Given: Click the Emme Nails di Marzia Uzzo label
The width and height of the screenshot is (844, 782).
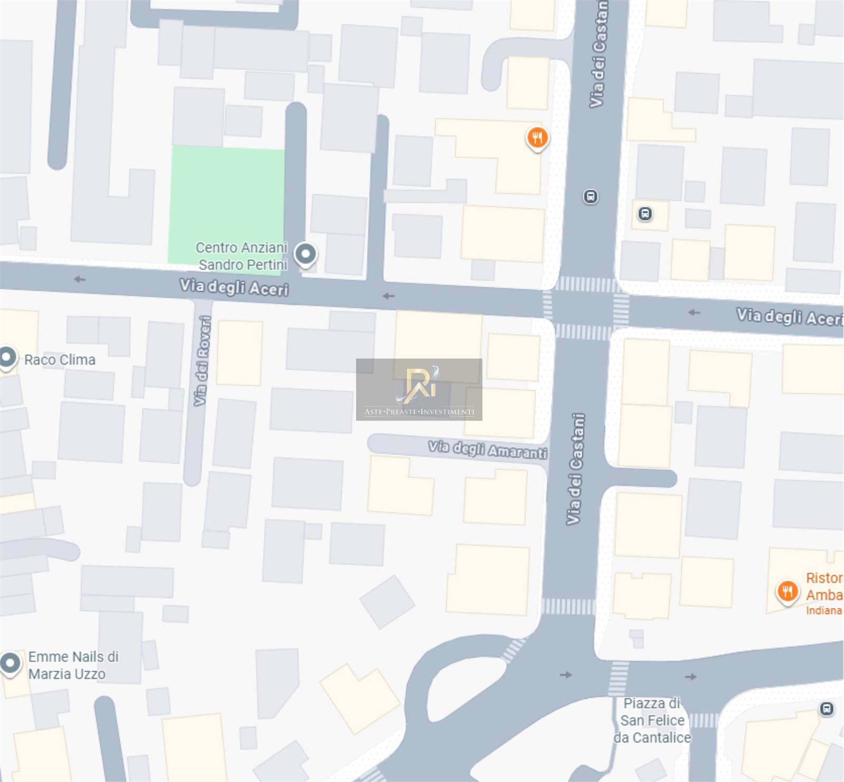Looking at the screenshot, I should pos(73,665).
